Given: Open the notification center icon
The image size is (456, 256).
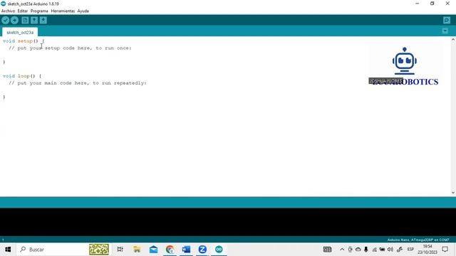Looking at the screenshot, I should (445, 250).
